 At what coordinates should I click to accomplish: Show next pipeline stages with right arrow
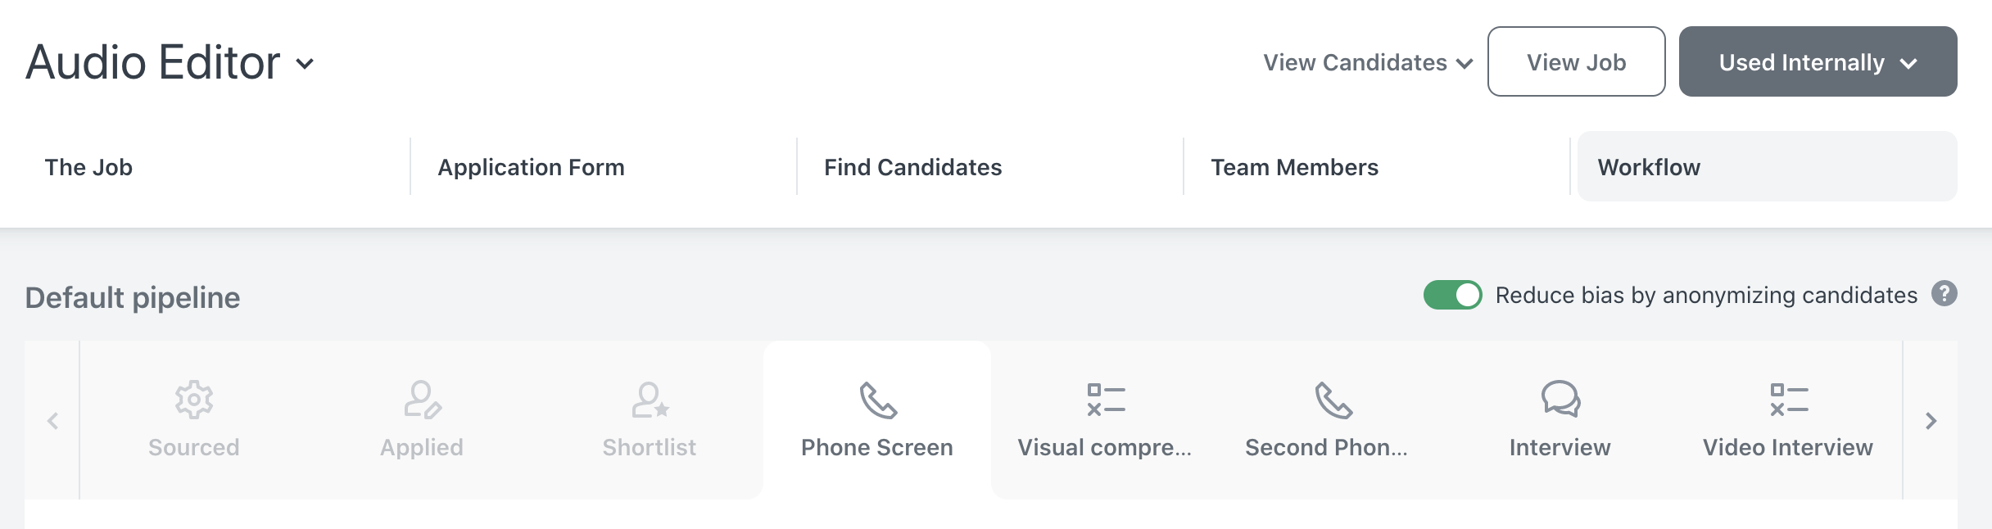point(1931,421)
